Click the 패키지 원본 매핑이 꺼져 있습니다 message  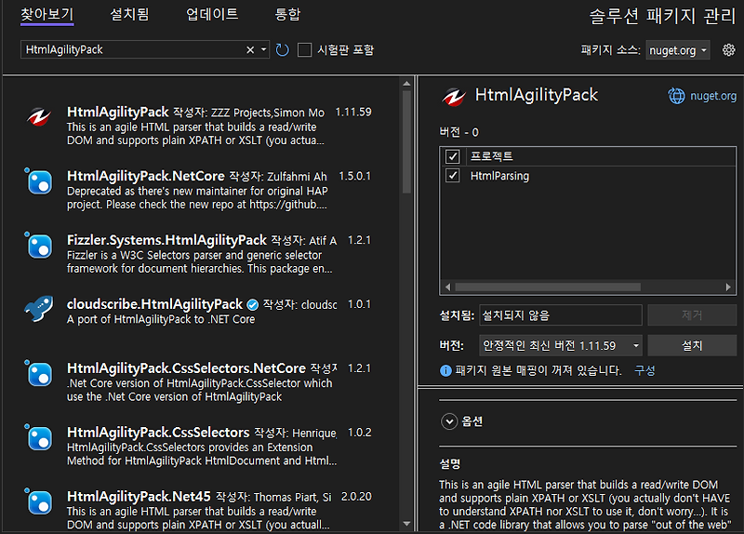(538, 370)
